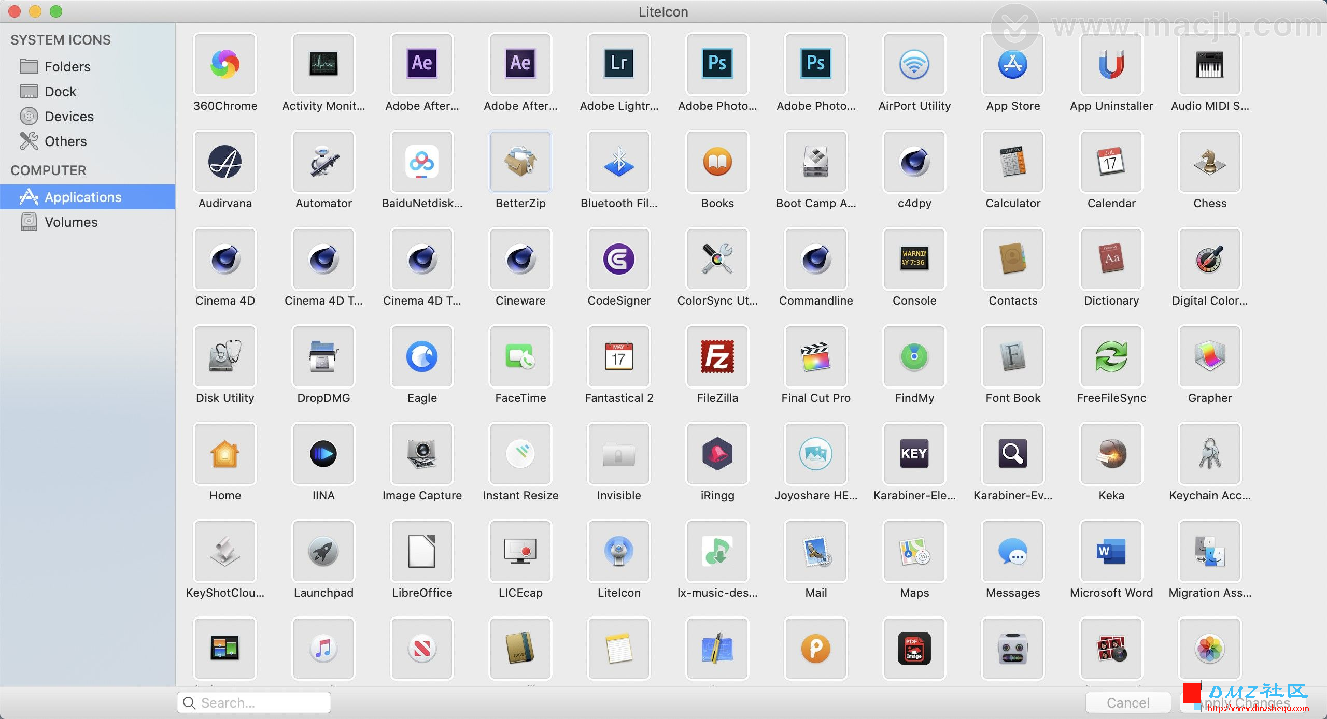Screen dimensions: 1327x719
Task: Select the Photos app icon
Action: pos(1210,649)
